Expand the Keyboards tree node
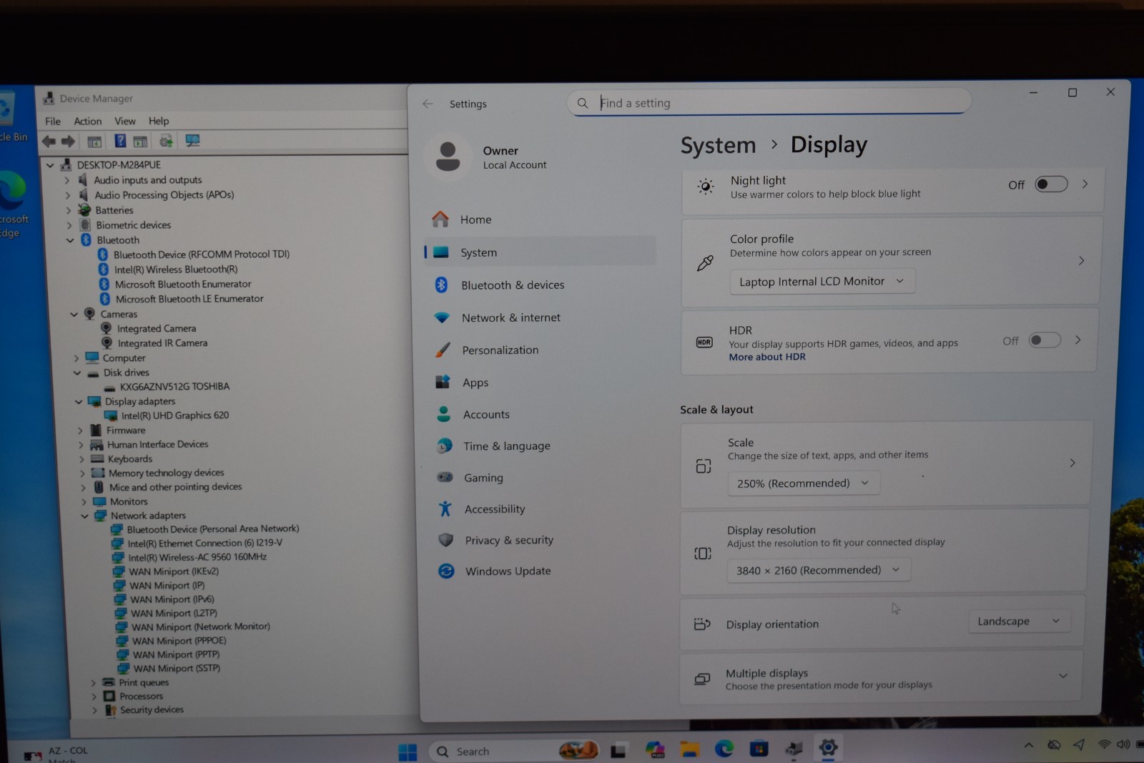Image resolution: width=1144 pixels, height=763 pixels. click(x=82, y=459)
